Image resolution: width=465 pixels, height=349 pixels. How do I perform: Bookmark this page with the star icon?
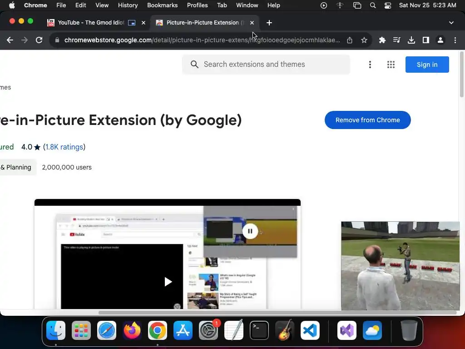[364, 40]
